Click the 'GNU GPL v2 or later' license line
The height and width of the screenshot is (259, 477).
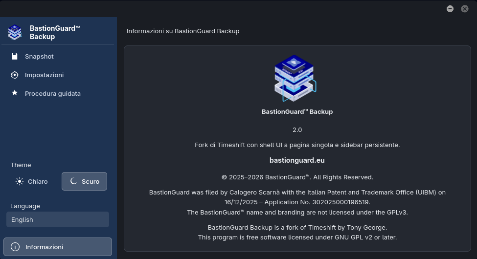297,237
